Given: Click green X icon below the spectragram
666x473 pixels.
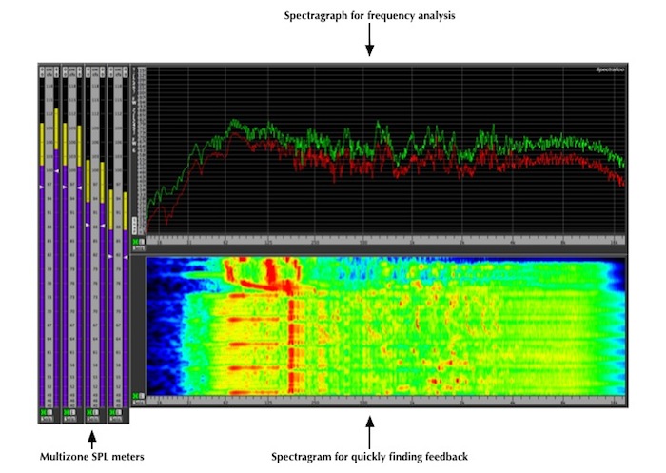Looking at the screenshot, I should (135, 396).
